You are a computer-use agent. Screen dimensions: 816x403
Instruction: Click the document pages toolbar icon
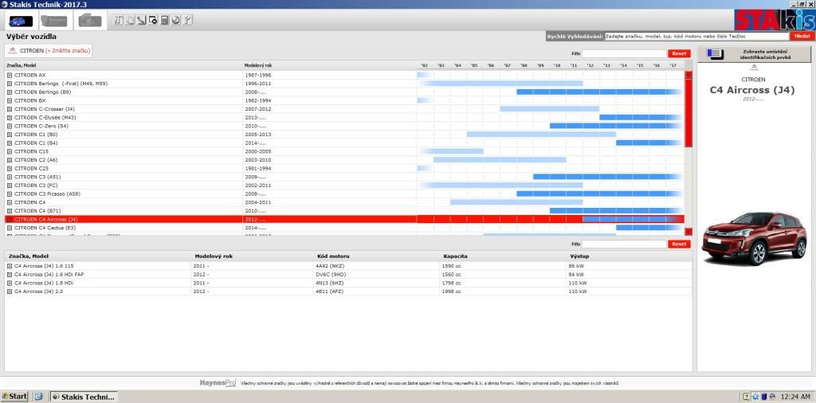pos(130,20)
